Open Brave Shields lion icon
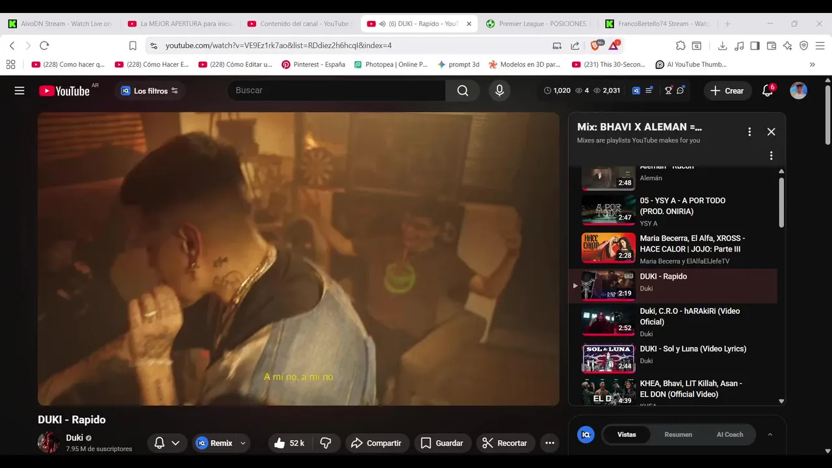832x468 pixels. (x=596, y=45)
